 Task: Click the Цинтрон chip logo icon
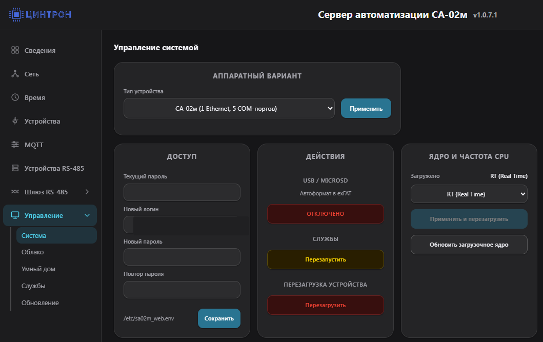point(16,14)
